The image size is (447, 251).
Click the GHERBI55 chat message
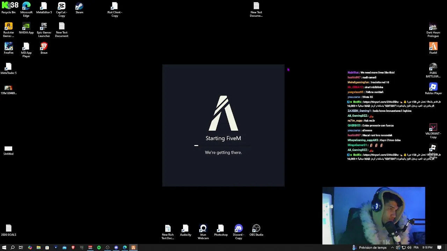[371, 125]
